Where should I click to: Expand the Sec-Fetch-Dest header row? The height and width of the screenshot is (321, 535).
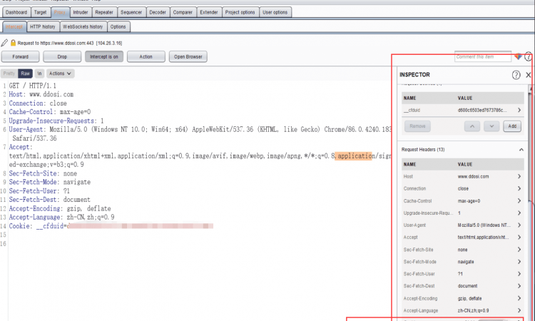pyautogui.click(x=519, y=286)
